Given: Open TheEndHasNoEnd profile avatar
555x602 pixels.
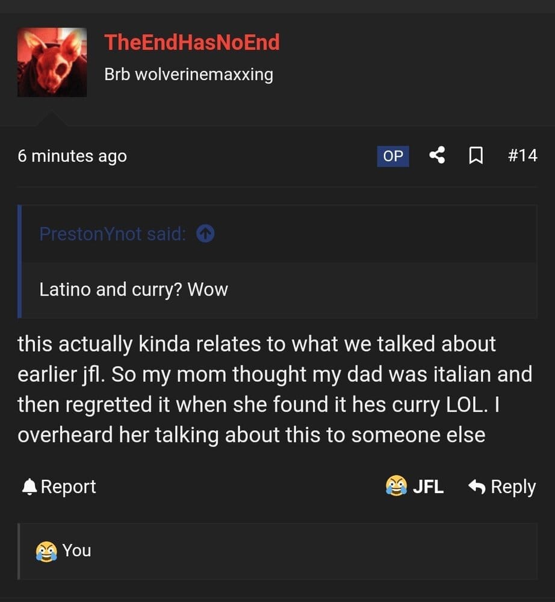Looking at the screenshot, I should [x=52, y=62].
